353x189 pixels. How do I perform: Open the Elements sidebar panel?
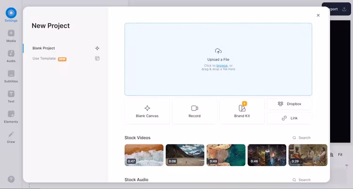[x=11, y=117]
